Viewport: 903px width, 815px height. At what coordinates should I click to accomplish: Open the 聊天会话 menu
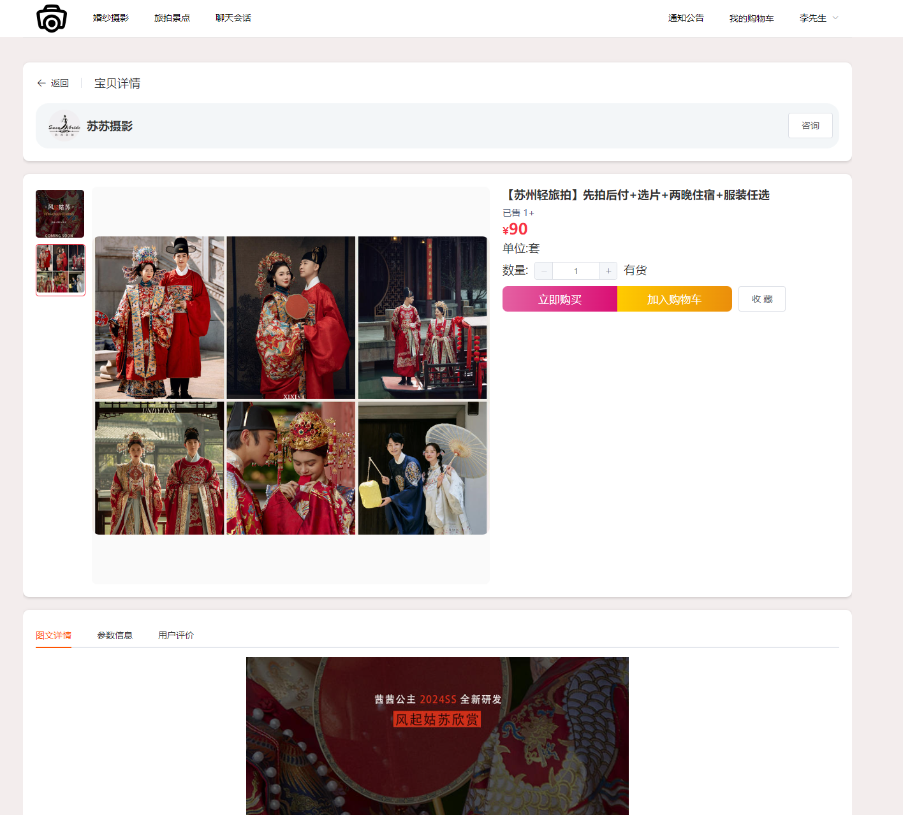click(x=233, y=18)
